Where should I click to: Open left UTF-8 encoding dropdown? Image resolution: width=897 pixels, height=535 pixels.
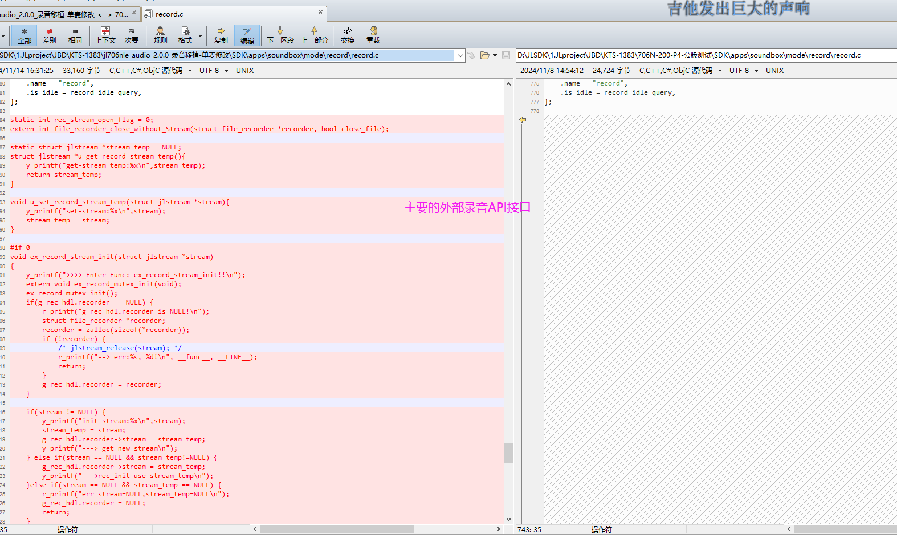226,71
